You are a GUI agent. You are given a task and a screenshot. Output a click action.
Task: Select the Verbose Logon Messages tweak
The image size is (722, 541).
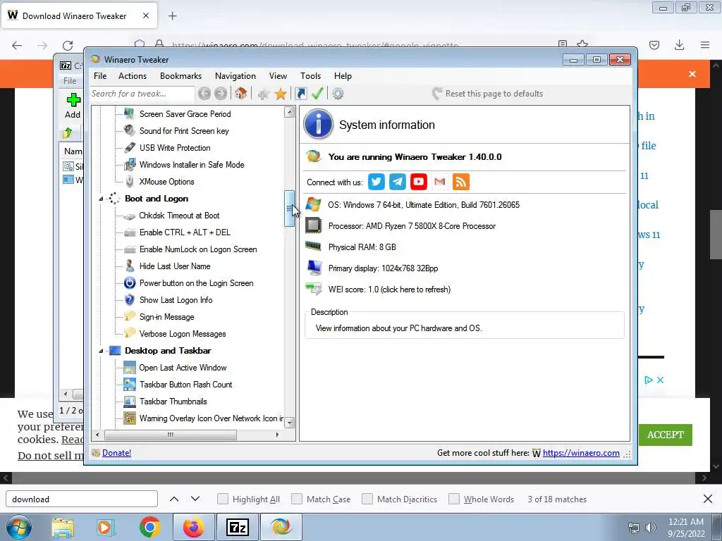(183, 334)
